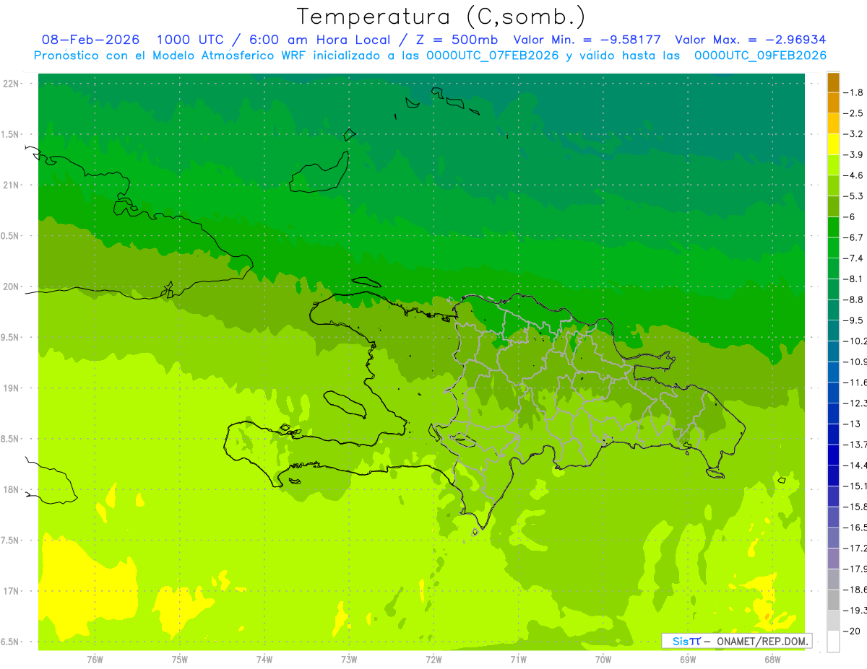Click the '73W' longitude axis label
Image resolution: width=867 pixels, height=669 pixels.
[x=349, y=659]
